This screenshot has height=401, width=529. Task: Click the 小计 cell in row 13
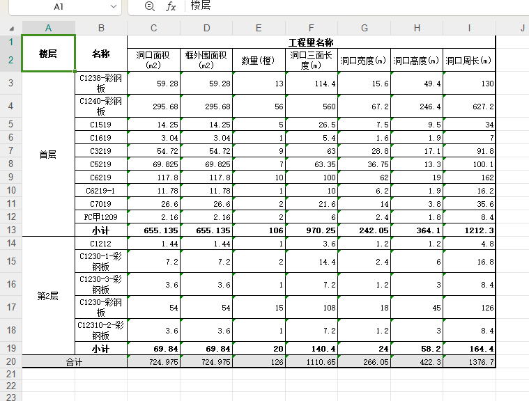pos(101,230)
